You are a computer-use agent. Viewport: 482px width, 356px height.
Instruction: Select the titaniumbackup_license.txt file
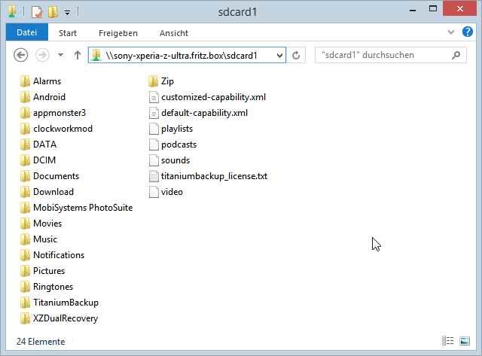[209, 176]
